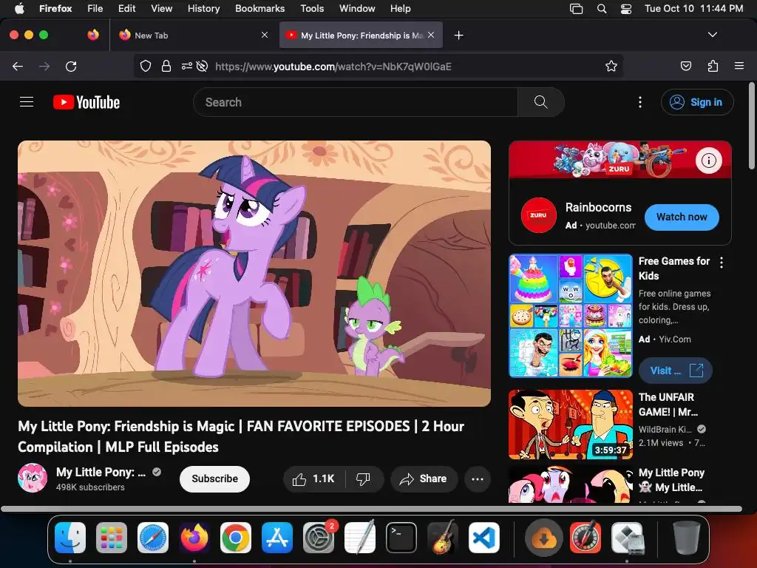Save page to Pocket
Image resolution: width=757 pixels, height=568 pixels.
(x=685, y=66)
